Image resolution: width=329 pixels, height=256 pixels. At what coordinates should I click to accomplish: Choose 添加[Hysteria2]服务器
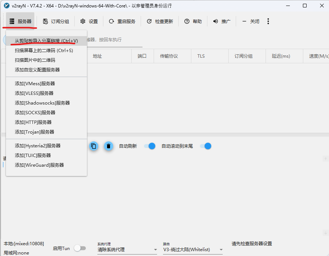pyautogui.click(x=46, y=146)
